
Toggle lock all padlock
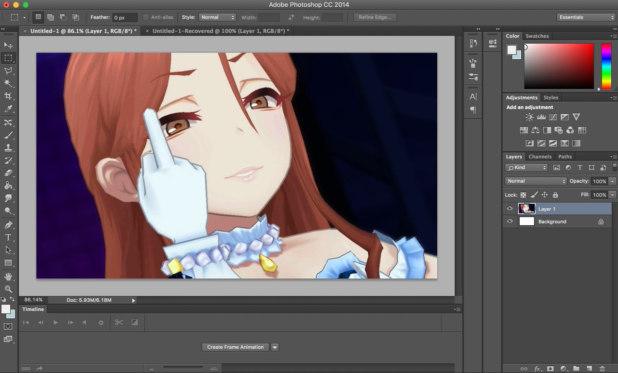click(x=555, y=195)
